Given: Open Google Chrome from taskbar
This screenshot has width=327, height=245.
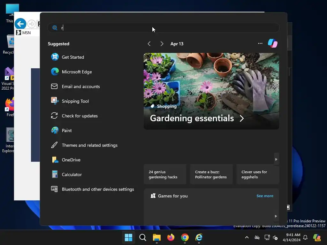Looking at the screenshot, I should tap(185, 237).
